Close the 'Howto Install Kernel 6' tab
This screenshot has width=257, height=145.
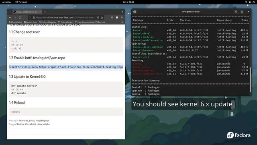[40, 12]
